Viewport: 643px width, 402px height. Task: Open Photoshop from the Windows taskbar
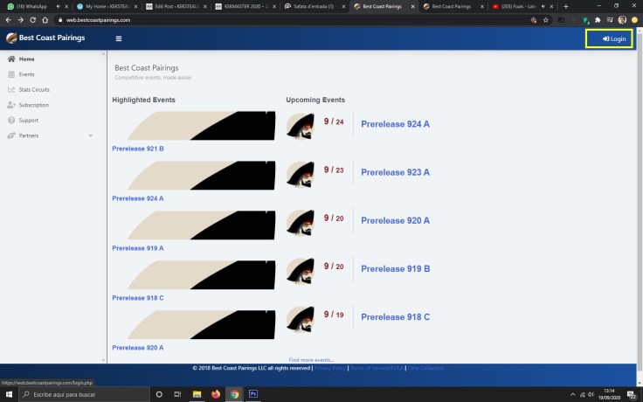click(253, 394)
